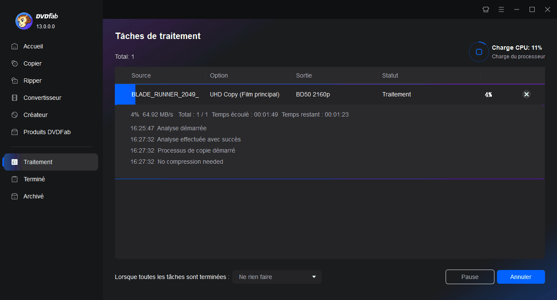Click the 'Charge CPU: 11%' label

[517, 48]
